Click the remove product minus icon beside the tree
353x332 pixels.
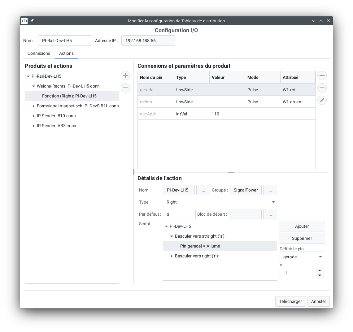click(125, 88)
